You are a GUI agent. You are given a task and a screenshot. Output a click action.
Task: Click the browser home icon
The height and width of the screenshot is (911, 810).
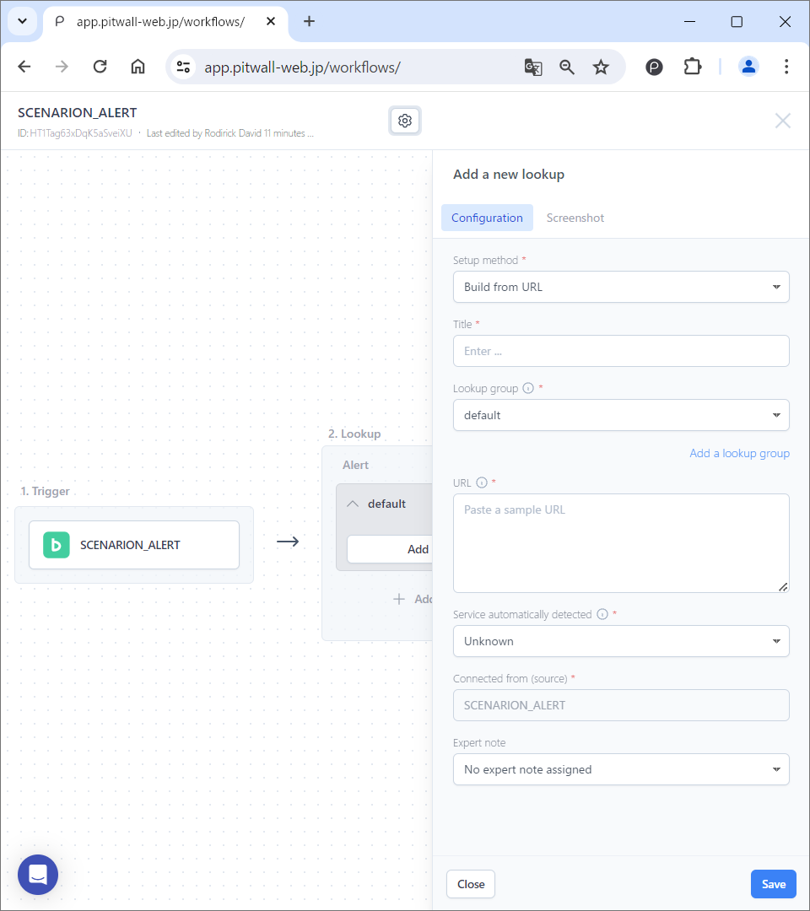coord(138,67)
